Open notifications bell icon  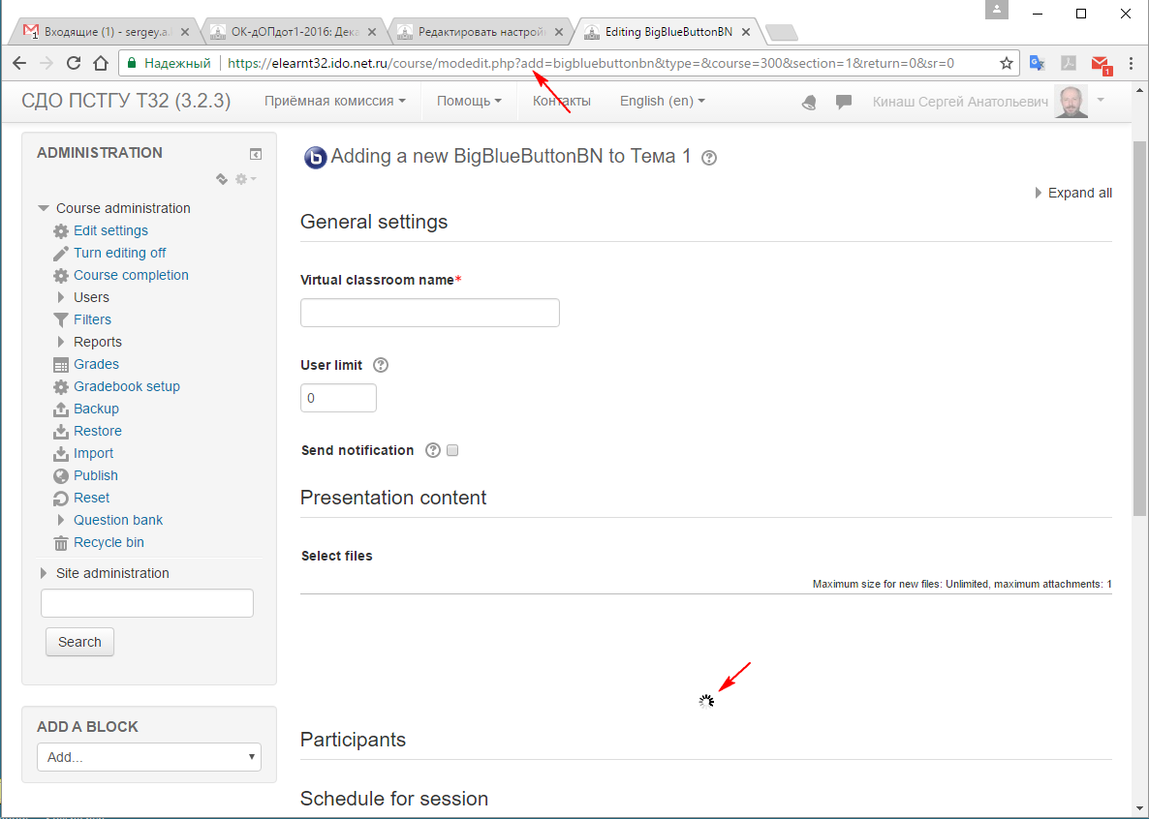tap(809, 103)
